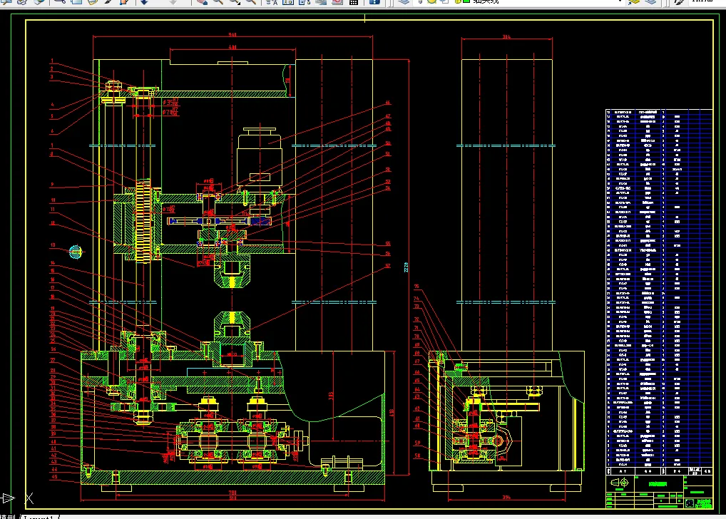Click the blue Undo arrow icon
Screen dimensions: 726x519
pos(144,2)
